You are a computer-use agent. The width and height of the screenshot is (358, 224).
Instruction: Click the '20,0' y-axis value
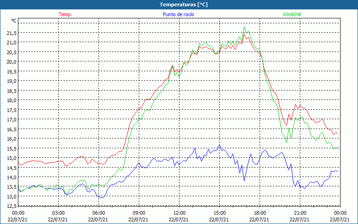pyautogui.click(x=12, y=62)
